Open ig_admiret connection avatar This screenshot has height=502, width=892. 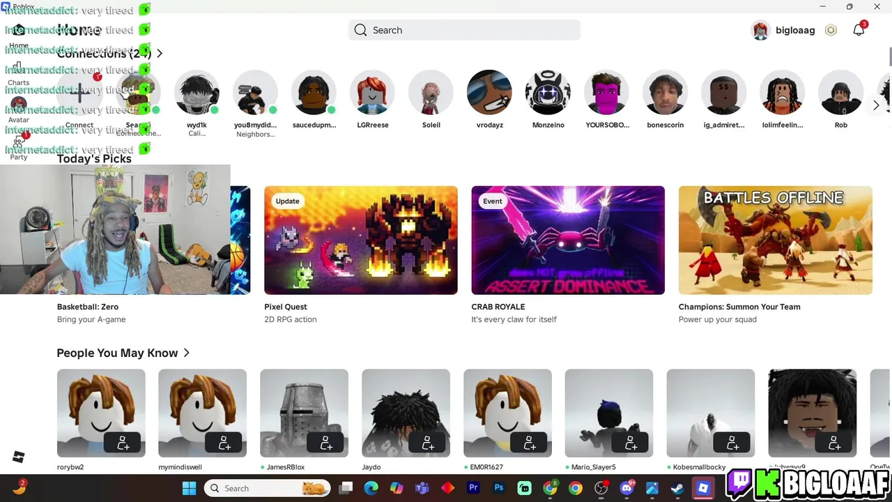click(x=724, y=92)
